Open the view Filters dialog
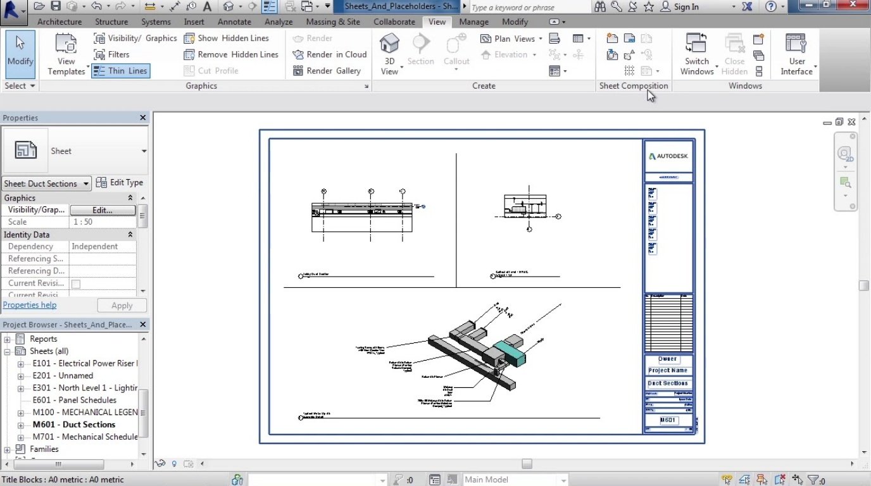The height and width of the screenshot is (486, 871). pos(111,54)
